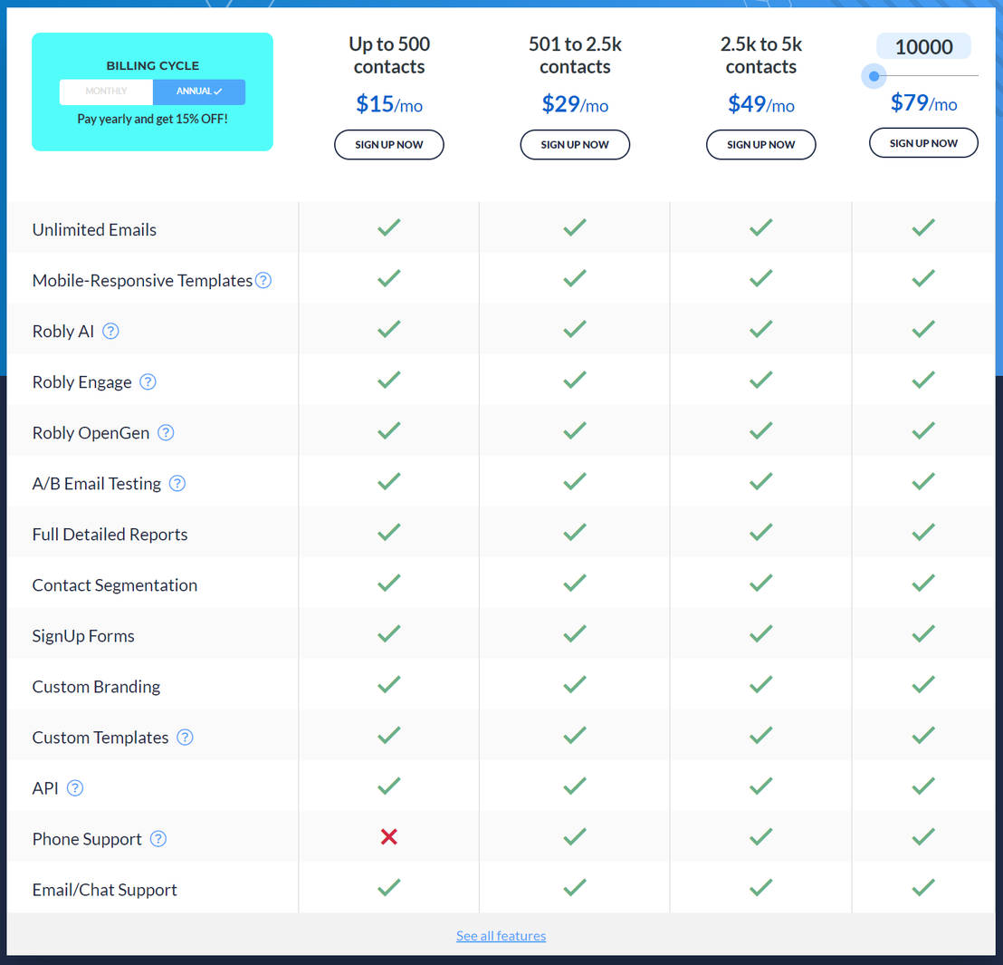The image size is (1003, 965).
Task: Click the 'Robly OpenGen' feature label
Action: pyautogui.click(x=91, y=433)
